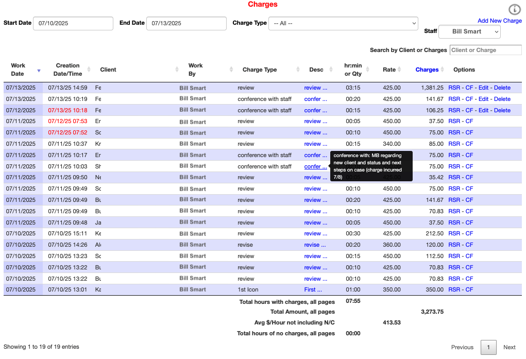The width and height of the screenshot is (526, 359).
Task: Edit the 07/13/25 10:18 charge
Action: (x=483, y=110)
